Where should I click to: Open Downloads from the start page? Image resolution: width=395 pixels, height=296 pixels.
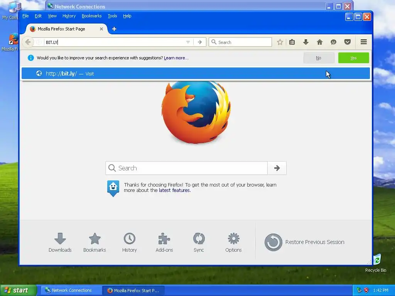pos(60,242)
